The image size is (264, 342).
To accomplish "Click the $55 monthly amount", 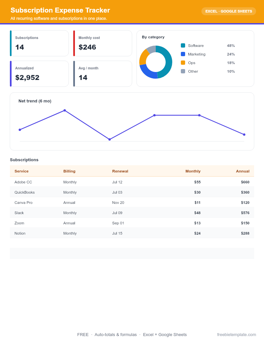I will click(x=197, y=182).
